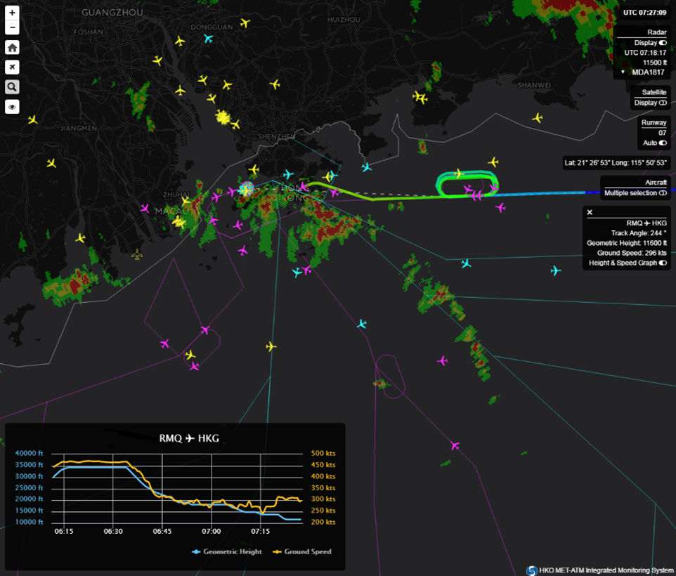This screenshot has width=676, height=576.
Task: Click the Runway panel header
Action: click(x=654, y=122)
